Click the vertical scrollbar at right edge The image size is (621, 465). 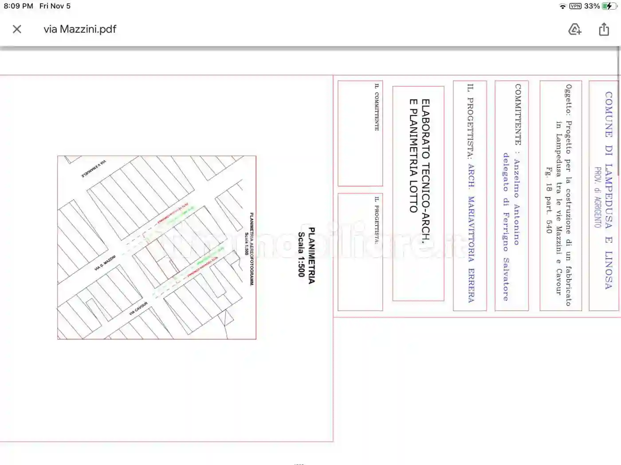pyautogui.click(x=619, y=66)
